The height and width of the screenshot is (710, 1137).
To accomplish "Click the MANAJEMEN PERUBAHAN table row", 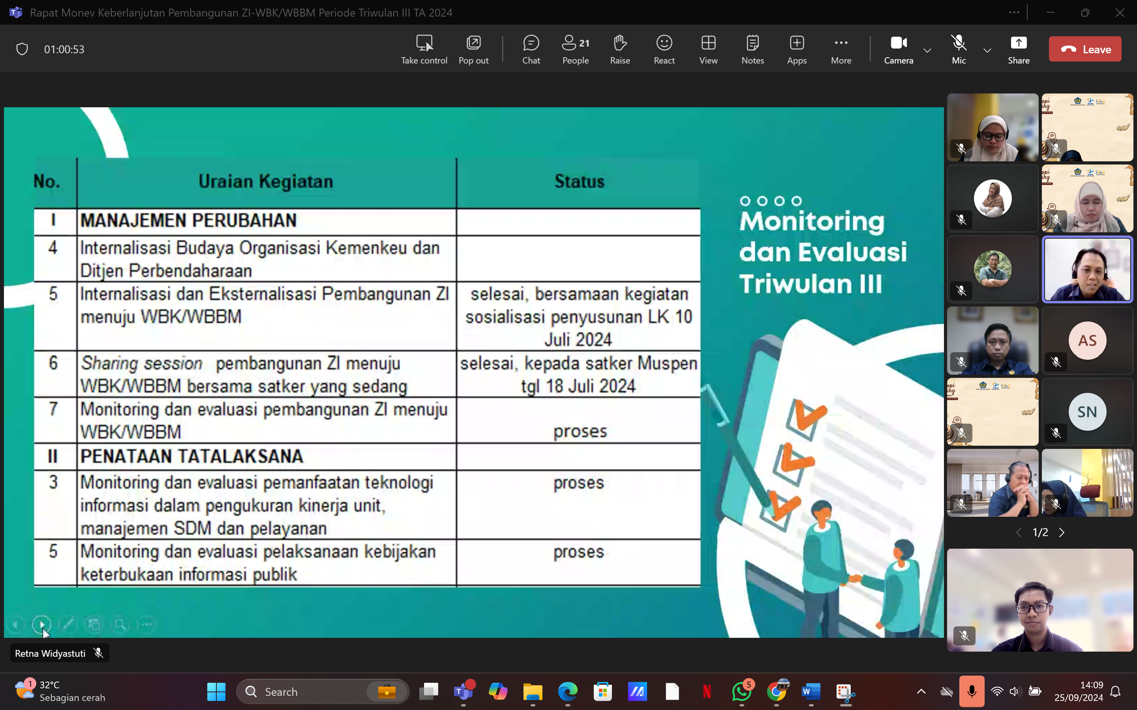I will click(x=367, y=221).
